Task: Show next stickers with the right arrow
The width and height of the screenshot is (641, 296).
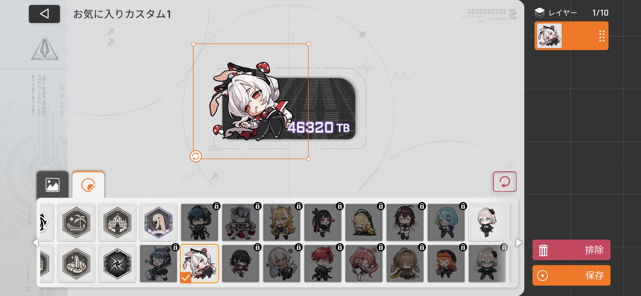Action: coord(518,243)
